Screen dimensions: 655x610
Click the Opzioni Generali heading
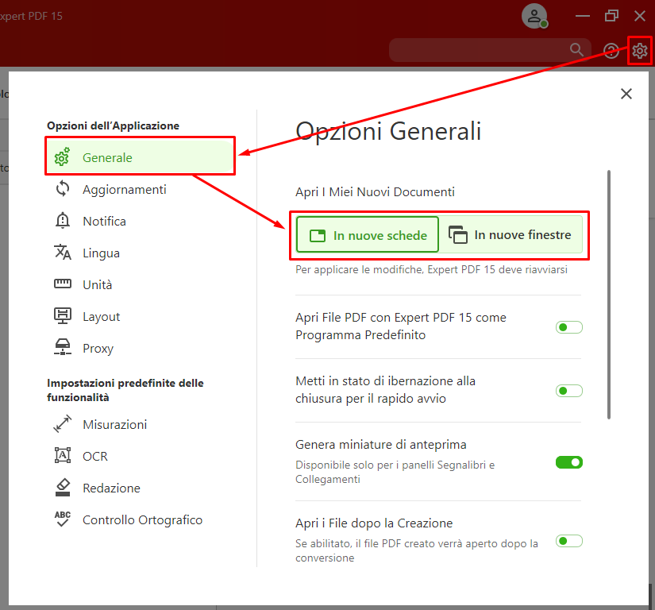click(x=388, y=131)
